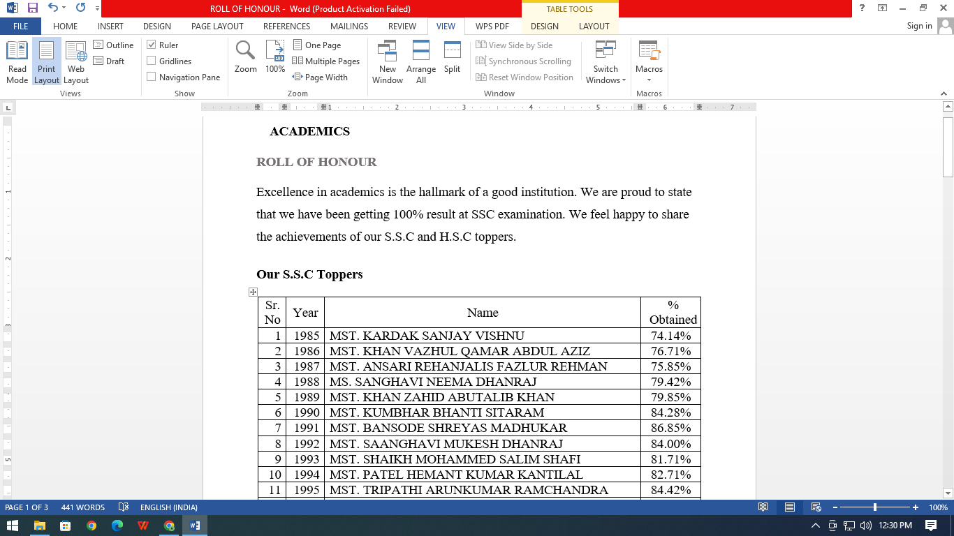Toggle the Navigation Pane checkbox
The width and height of the screenshot is (954, 536).
152,77
